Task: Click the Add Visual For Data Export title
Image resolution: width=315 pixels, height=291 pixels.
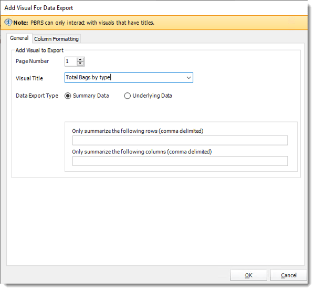Action: (x=38, y=8)
